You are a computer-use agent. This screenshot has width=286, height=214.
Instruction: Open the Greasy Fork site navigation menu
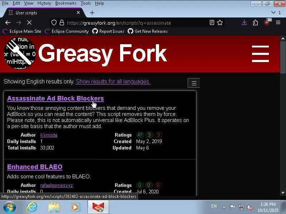[x=260, y=54]
